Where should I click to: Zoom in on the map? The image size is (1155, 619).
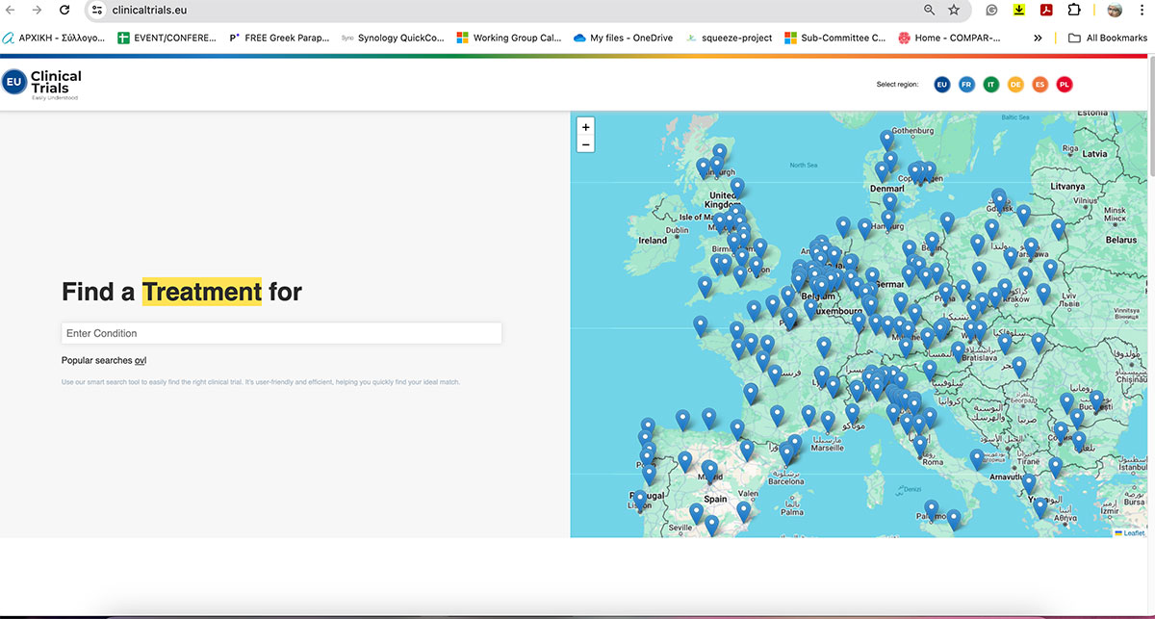tap(585, 127)
